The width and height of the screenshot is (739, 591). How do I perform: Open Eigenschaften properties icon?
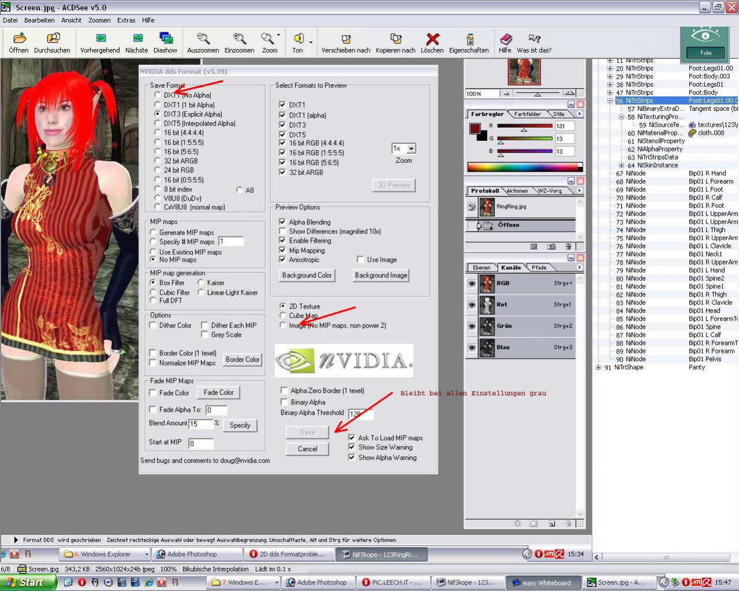click(469, 39)
